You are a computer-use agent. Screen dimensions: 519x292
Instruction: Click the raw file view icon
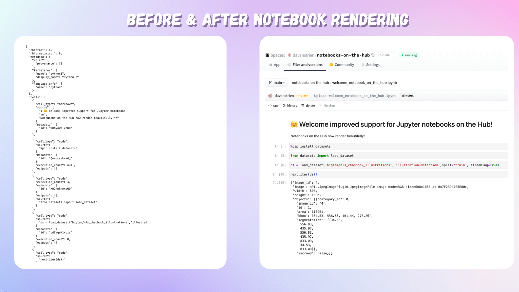click(270, 105)
